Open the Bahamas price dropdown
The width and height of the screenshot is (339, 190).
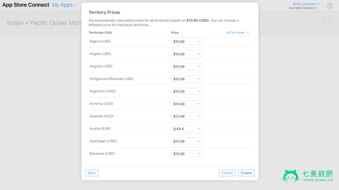coord(186,154)
